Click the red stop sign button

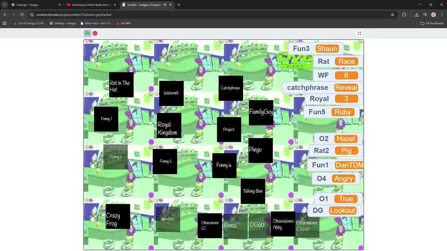click(x=95, y=33)
